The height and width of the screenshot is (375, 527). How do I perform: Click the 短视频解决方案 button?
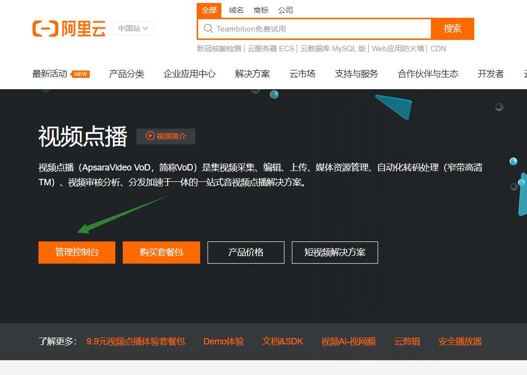pos(335,252)
